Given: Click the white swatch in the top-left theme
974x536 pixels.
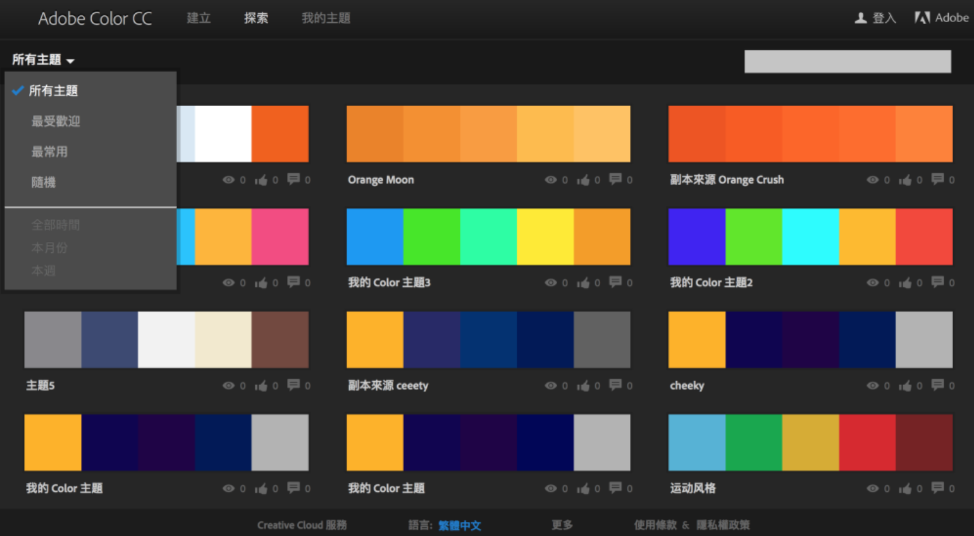Looking at the screenshot, I should pos(223,134).
